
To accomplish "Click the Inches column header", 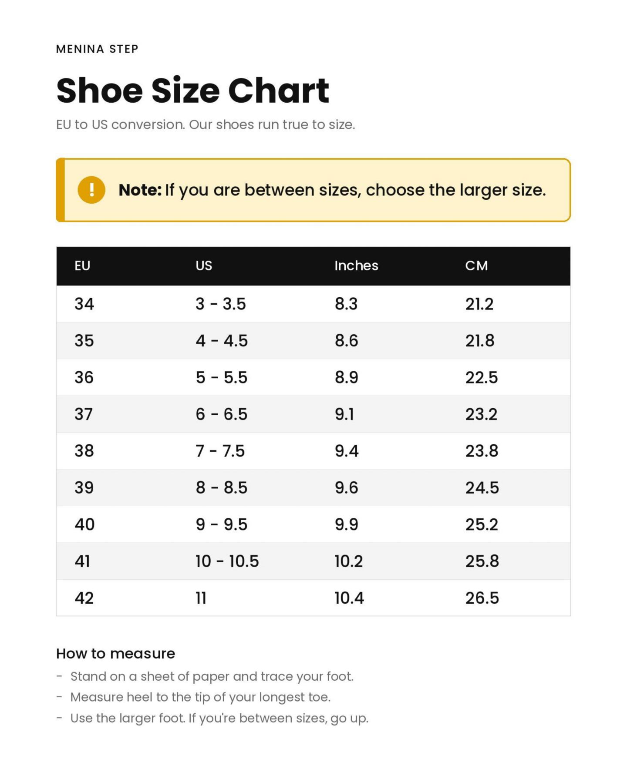I will pos(356,265).
